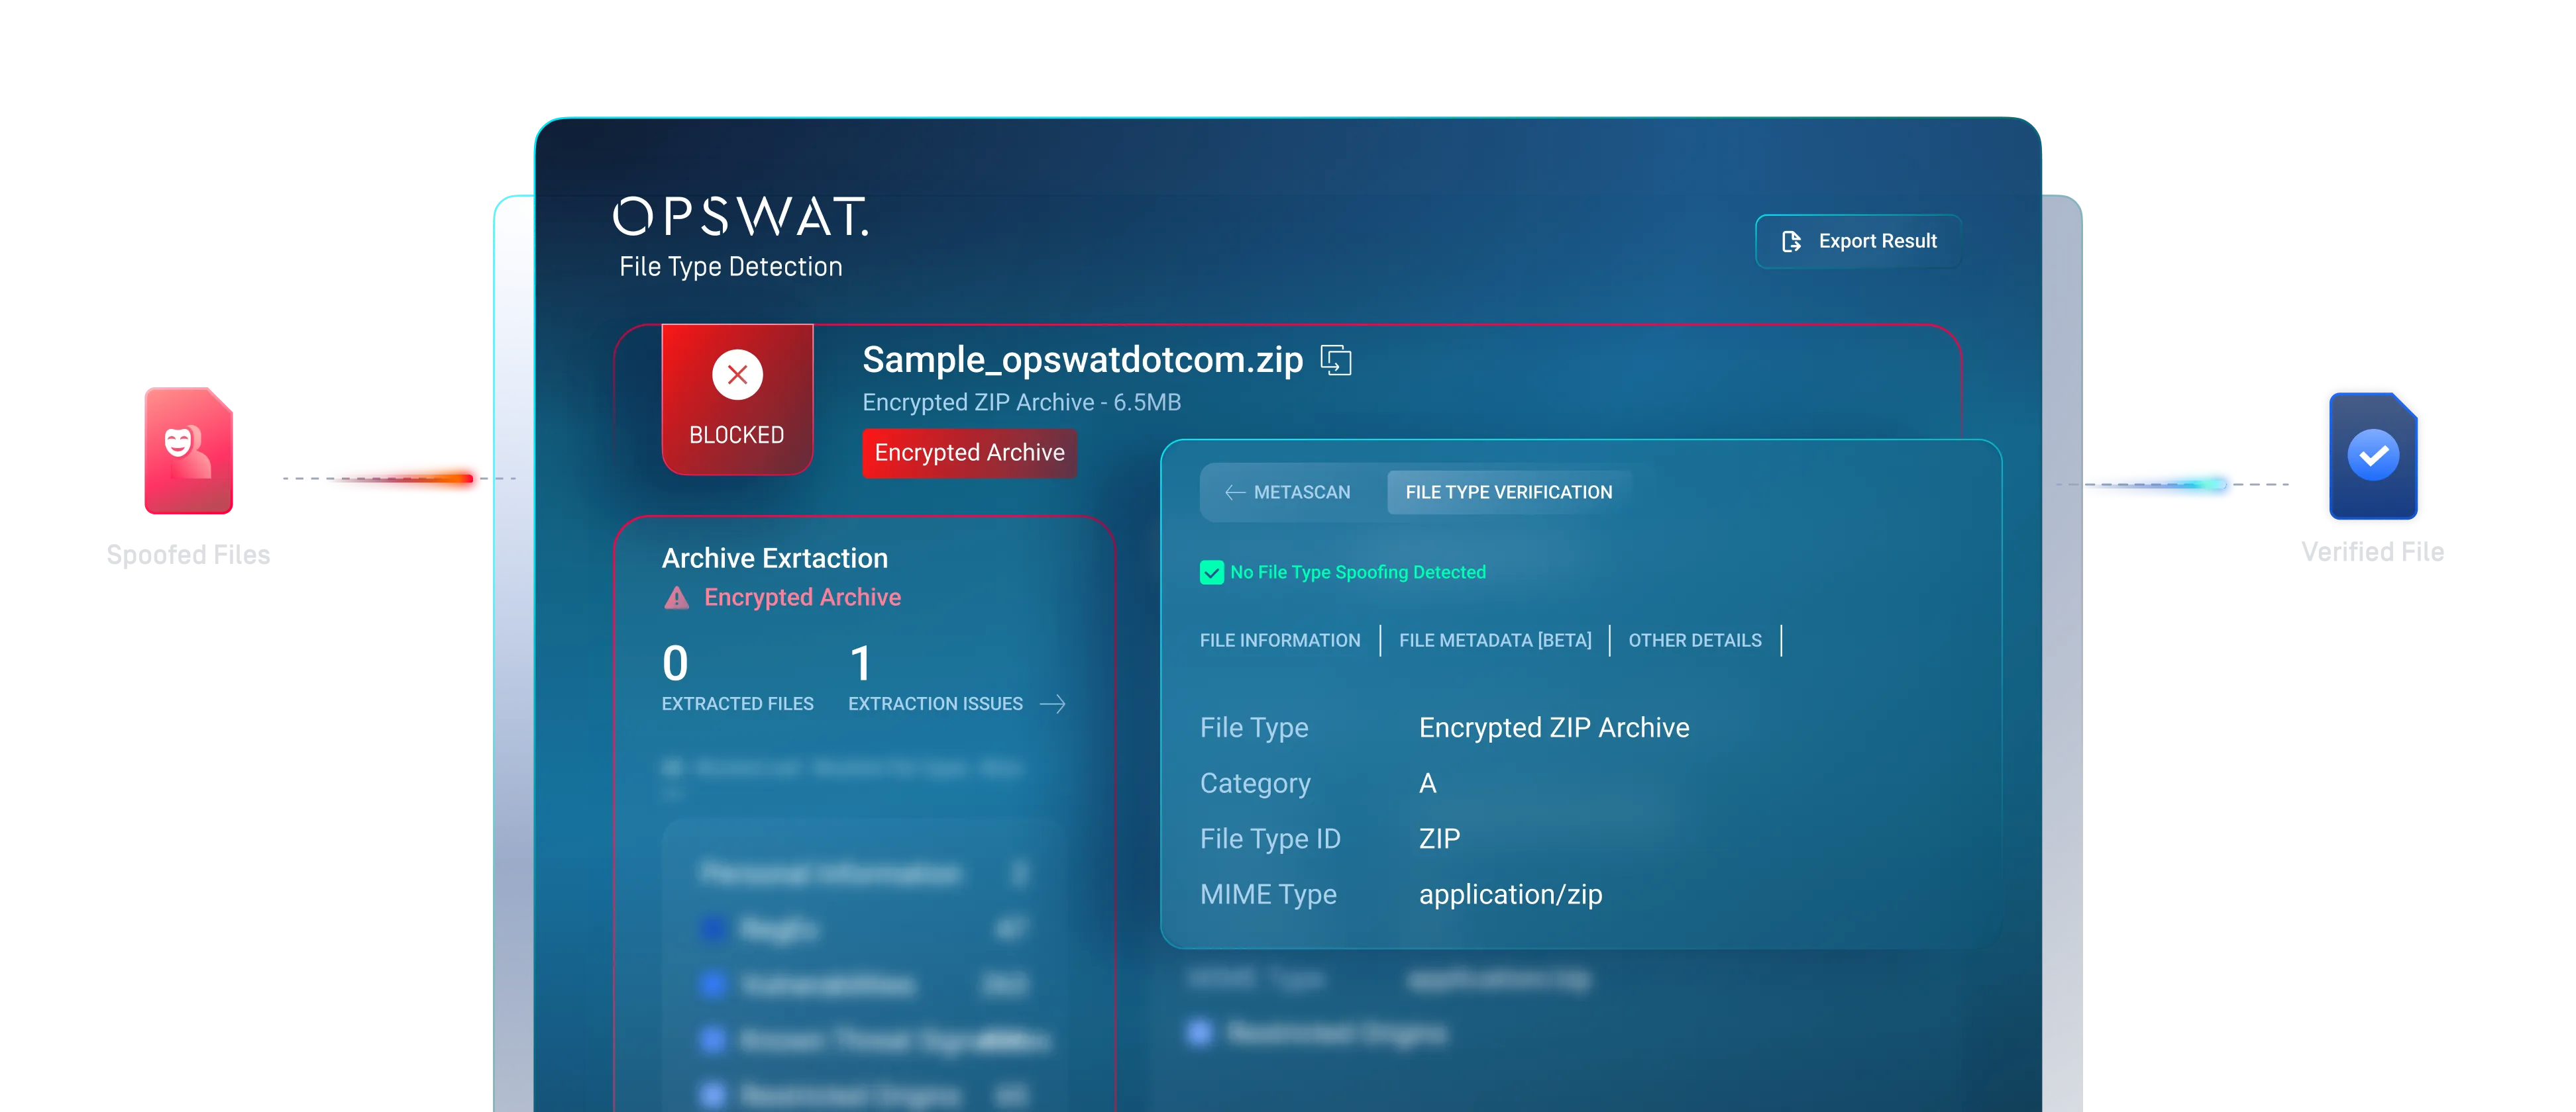Click the EXTRACTED FILES count
This screenshot has height=1112, width=2576.
click(675, 665)
